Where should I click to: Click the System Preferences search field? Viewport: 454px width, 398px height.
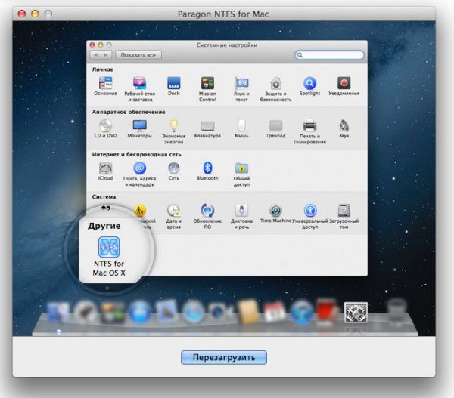[330, 55]
